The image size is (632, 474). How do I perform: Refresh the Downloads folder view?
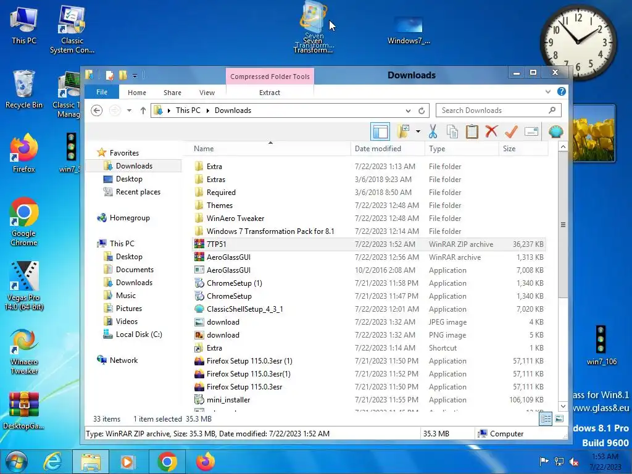point(422,110)
